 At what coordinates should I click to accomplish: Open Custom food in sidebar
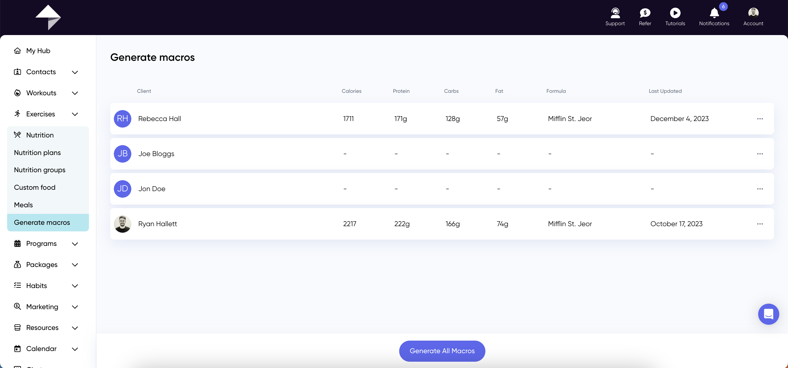[34, 187]
